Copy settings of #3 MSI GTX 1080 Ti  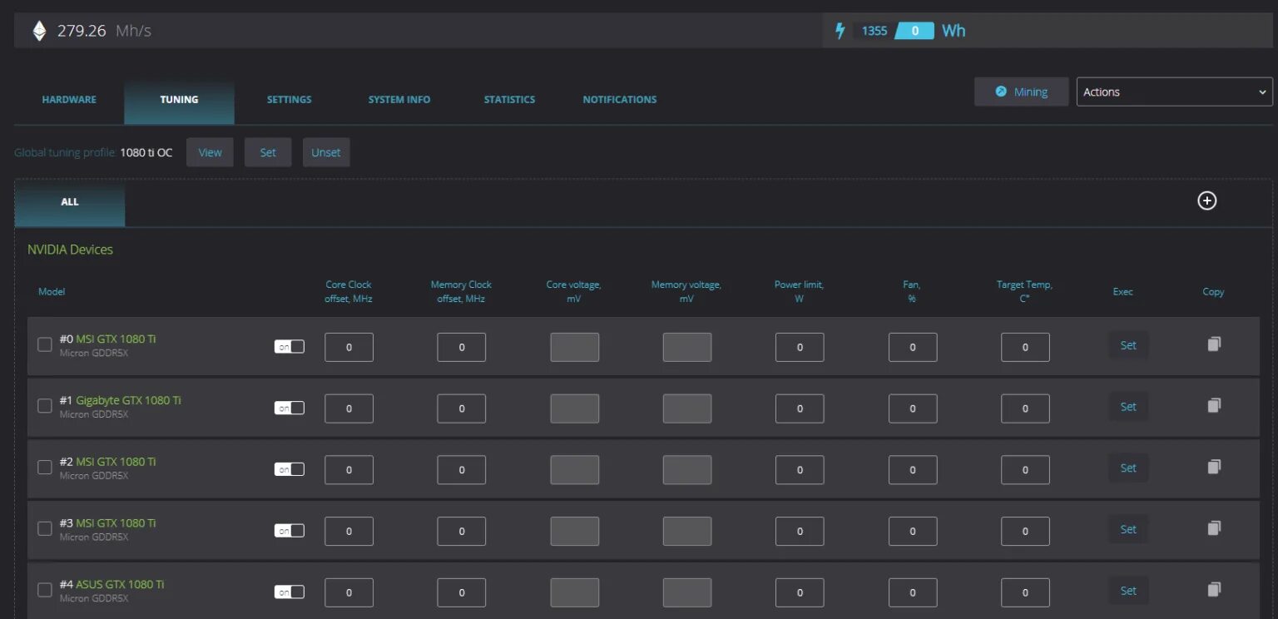coord(1214,528)
